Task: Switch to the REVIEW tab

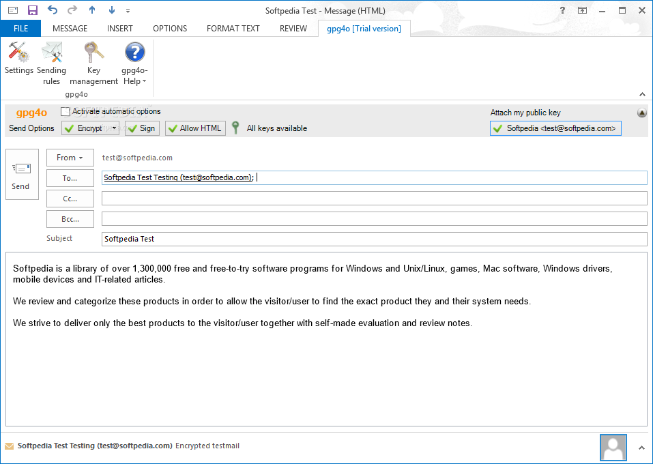Action: point(293,29)
